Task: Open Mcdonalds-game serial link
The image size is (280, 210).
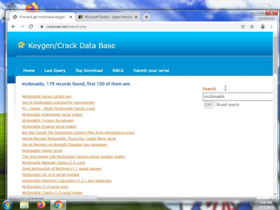Action: 42,151
